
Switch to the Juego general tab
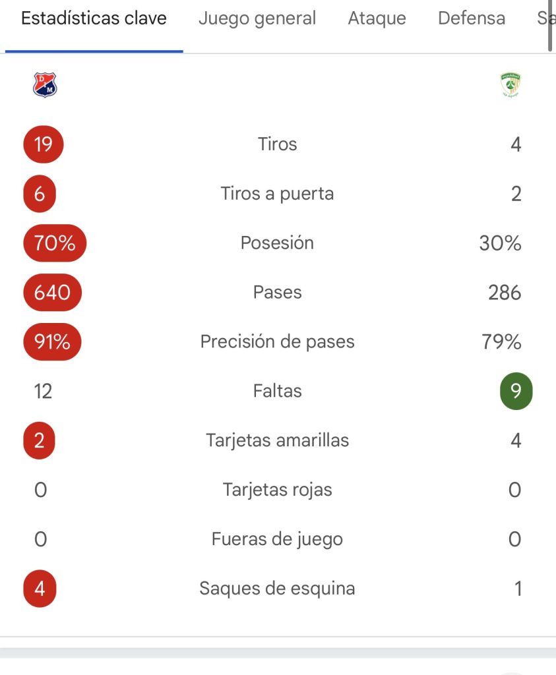click(x=257, y=18)
